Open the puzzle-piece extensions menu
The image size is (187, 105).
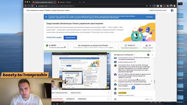pos(168,6)
